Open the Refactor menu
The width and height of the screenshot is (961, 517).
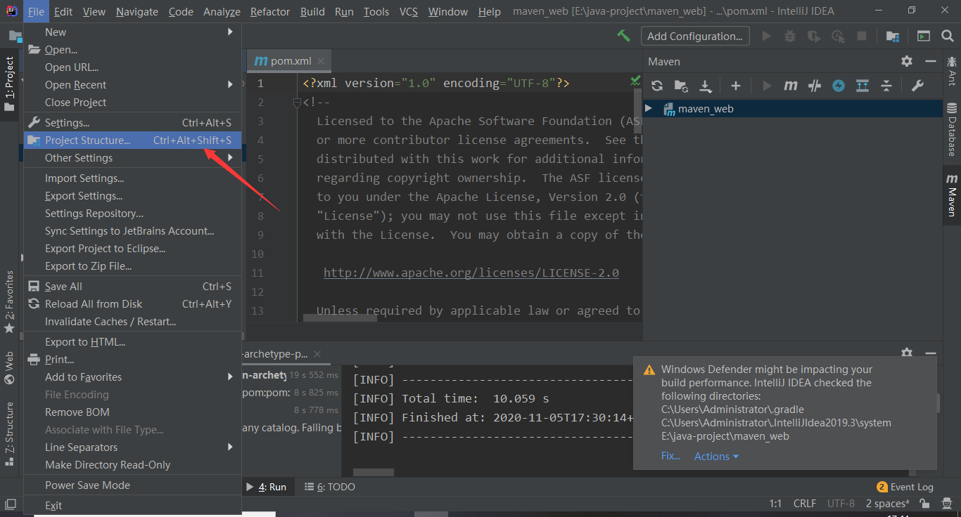point(270,11)
